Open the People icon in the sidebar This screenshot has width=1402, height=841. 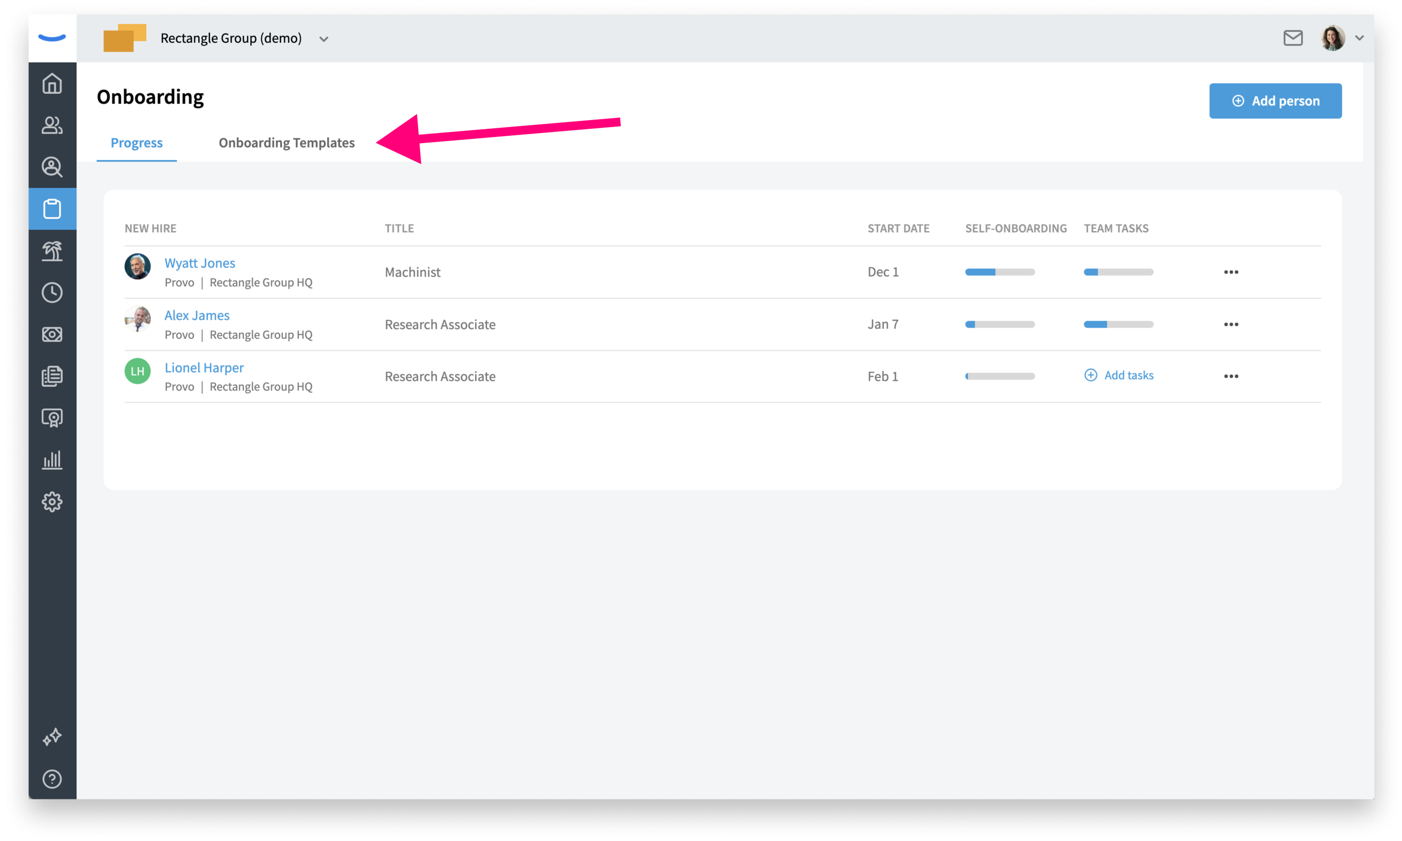[x=52, y=125]
